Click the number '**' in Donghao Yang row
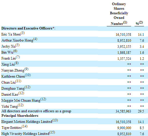Screen dimensions: 148x136 point(129,88)
